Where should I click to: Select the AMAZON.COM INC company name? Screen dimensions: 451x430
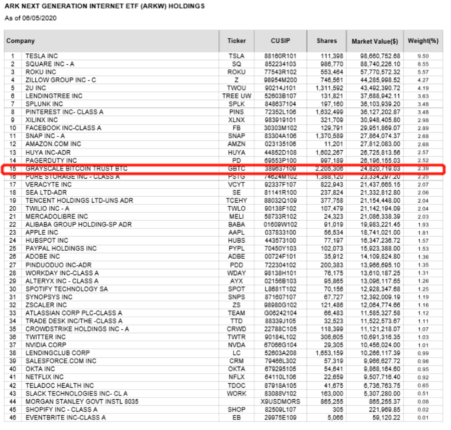(53, 144)
